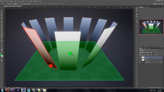This screenshot has width=164, height=92.
Task: Open the Image menu
Action: [12, 1]
